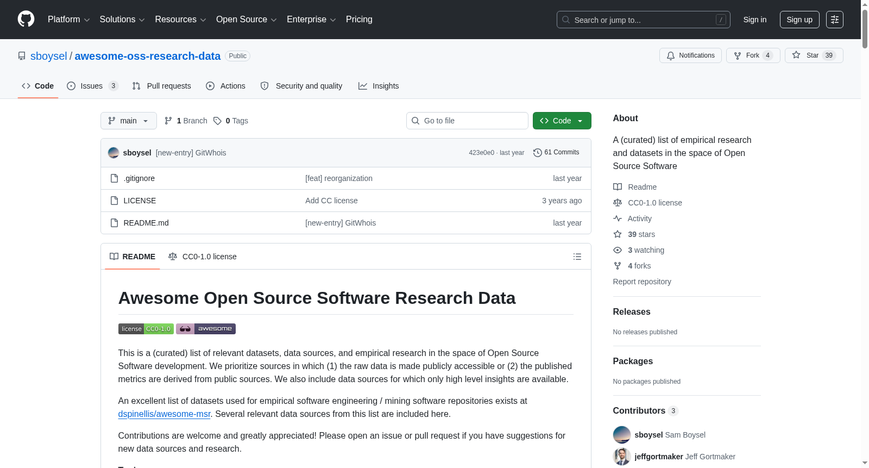Open the main branch selector dropdown
Viewport: 869px width, 468px height.
129,121
